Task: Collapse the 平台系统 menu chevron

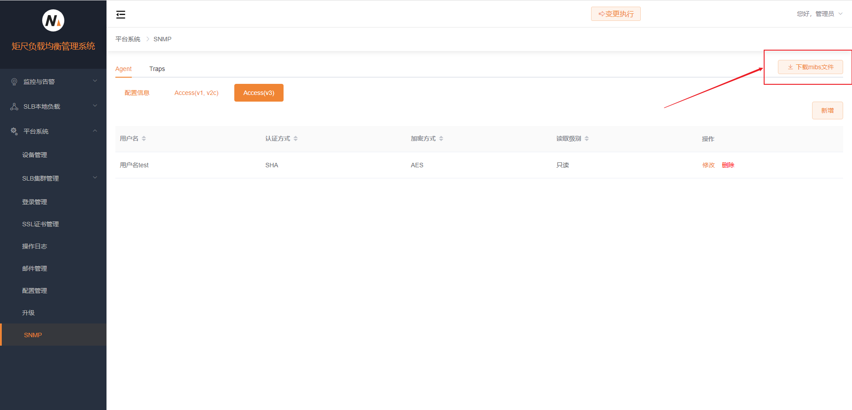Action: pyautogui.click(x=95, y=131)
